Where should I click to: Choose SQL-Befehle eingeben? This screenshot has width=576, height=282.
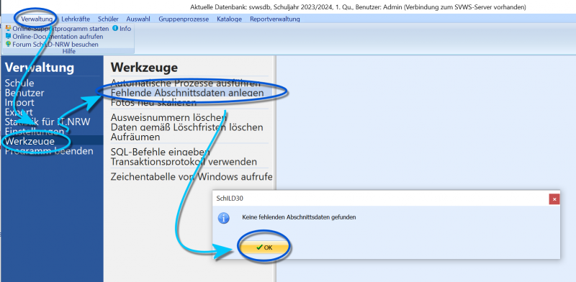(160, 152)
